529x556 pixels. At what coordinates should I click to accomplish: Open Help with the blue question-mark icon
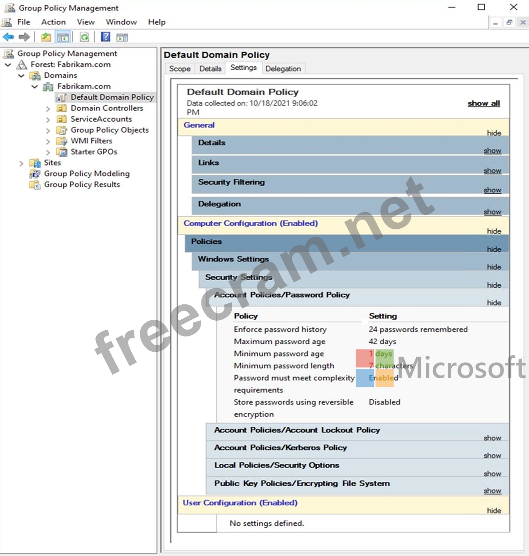105,37
